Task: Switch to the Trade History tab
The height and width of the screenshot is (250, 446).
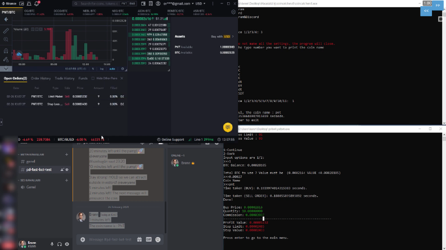Action: click(65, 78)
